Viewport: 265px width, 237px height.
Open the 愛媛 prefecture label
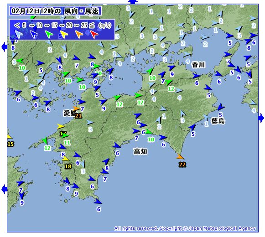[x=70, y=113]
